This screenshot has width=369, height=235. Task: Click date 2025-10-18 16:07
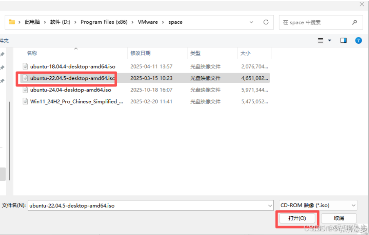click(151, 90)
